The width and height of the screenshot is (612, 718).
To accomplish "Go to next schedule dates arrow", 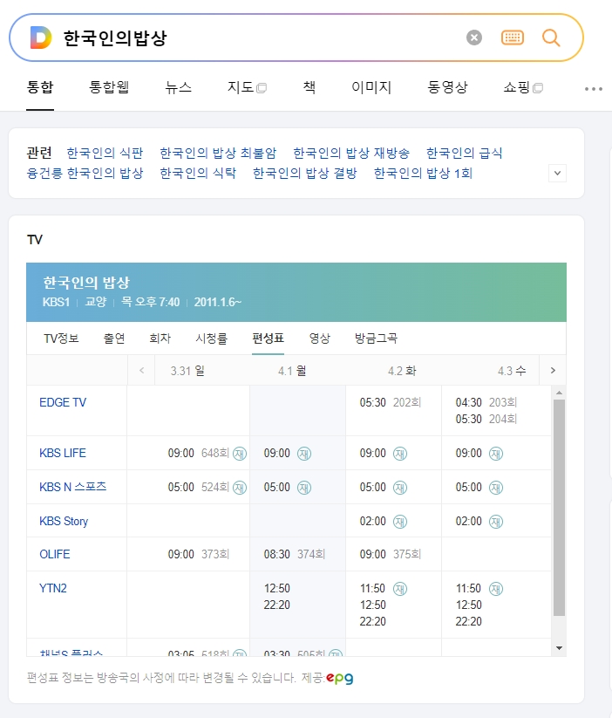I will pos(553,370).
